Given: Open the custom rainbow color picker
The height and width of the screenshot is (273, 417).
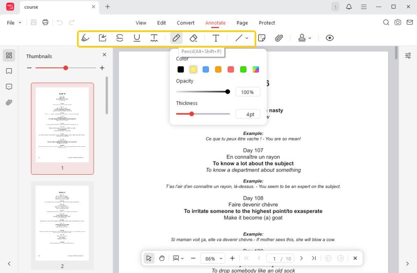Looking at the screenshot, I should [256, 69].
